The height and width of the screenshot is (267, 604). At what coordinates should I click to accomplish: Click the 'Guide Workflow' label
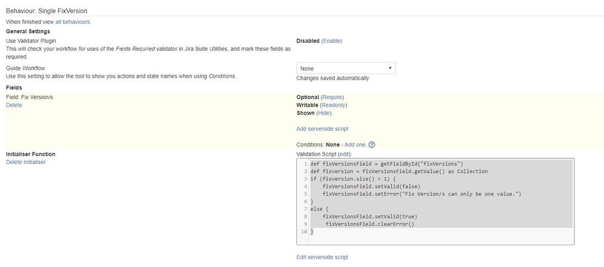tap(25, 68)
